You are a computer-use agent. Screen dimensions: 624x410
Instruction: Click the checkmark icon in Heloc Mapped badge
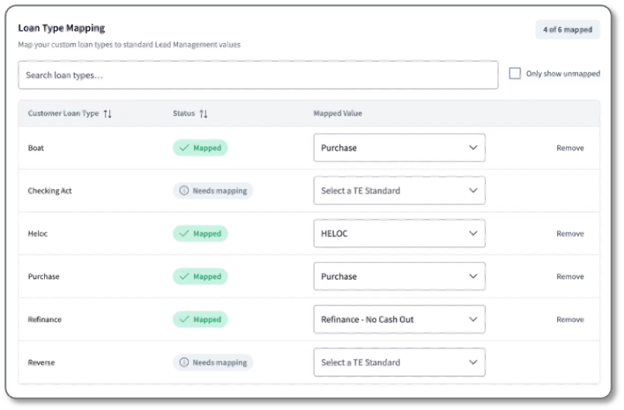click(x=184, y=234)
